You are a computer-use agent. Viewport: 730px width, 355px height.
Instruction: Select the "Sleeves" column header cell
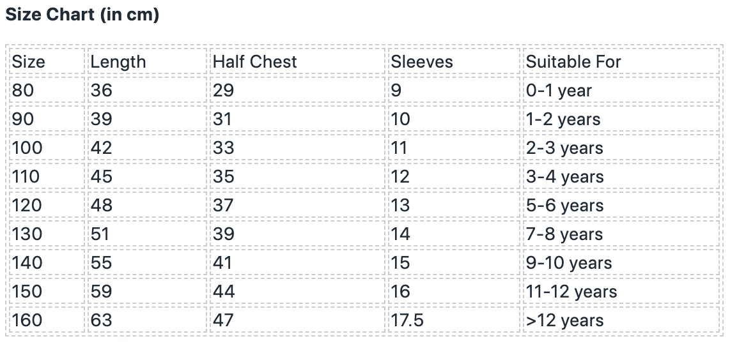tap(422, 62)
